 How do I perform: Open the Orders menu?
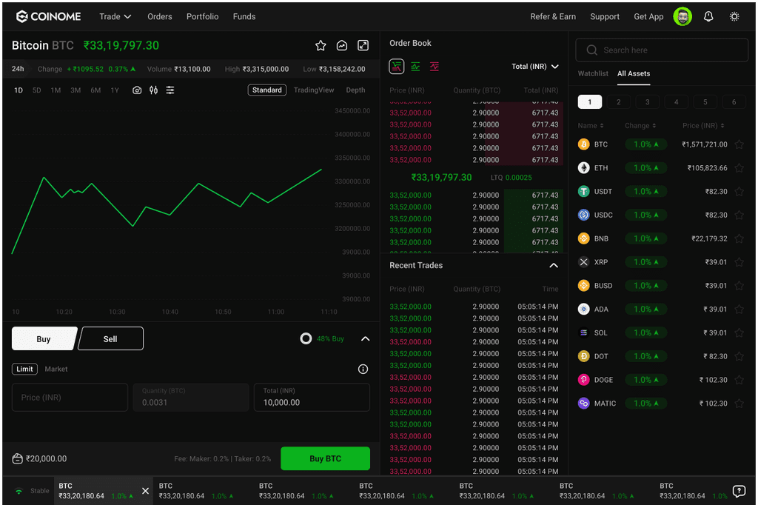(160, 16)
